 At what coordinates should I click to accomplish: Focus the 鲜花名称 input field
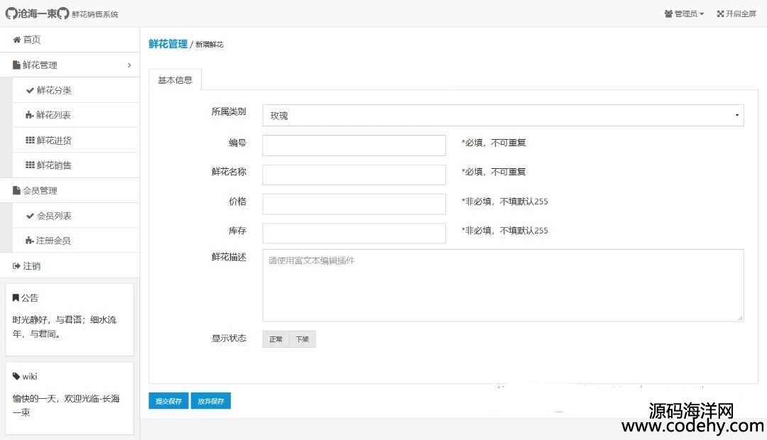coord(354,175)
